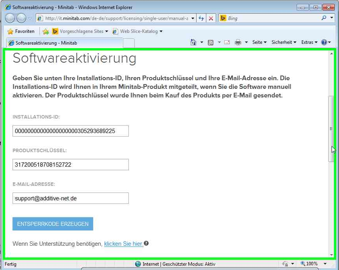
Task: Open the Favoriten panel
Action: (x=21, y=31)
